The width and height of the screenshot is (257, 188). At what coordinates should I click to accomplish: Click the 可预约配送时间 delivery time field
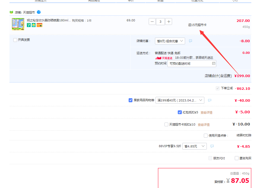(192, 64)
